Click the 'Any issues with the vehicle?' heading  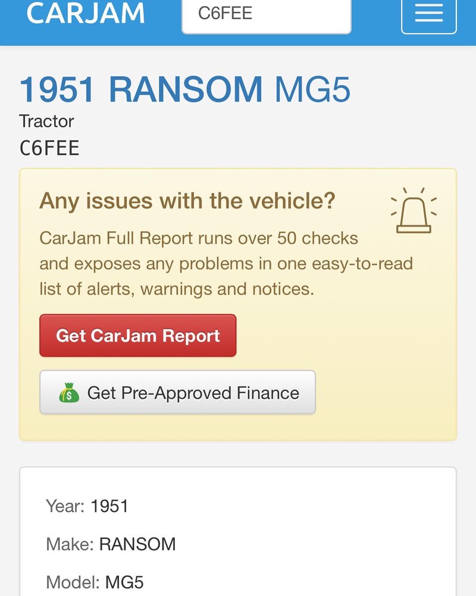coord(187,201)
